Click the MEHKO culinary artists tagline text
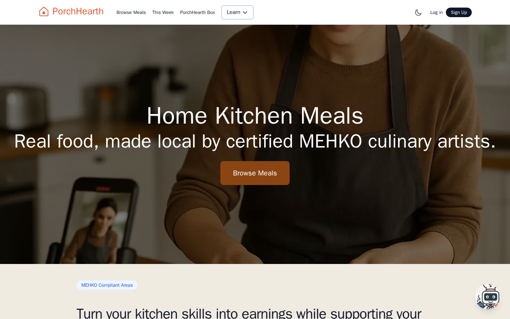Screen dimensions: 510x319 coord(255,142)
